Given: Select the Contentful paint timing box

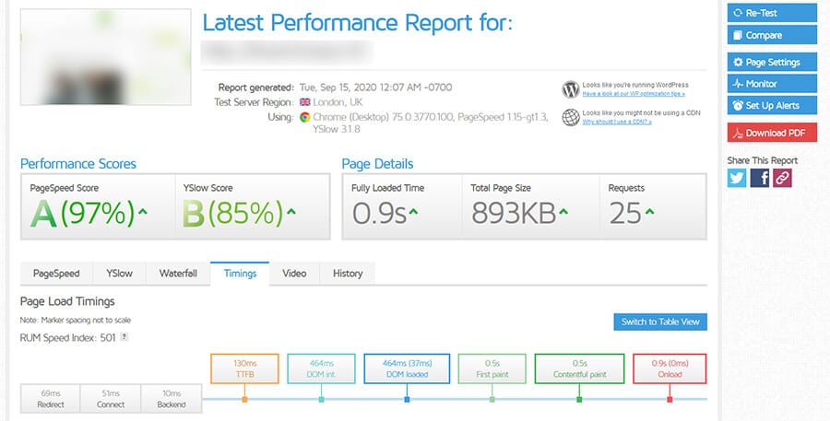Looking at the screenshot, I should pos(579,368).
